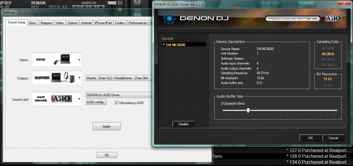The width and height of the screenshot is (353, 166).
Task: Choose 24 bit resolution
Action: point(327,85)
